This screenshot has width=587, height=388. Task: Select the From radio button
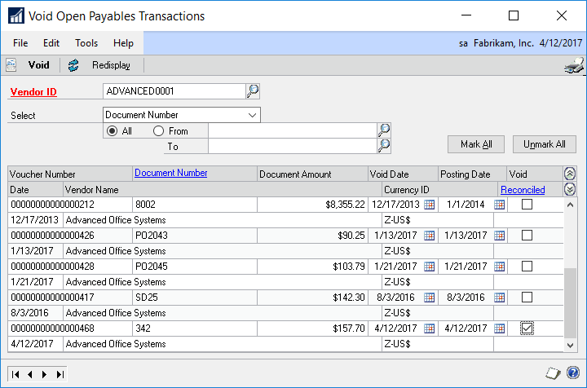tap(158, 131)
